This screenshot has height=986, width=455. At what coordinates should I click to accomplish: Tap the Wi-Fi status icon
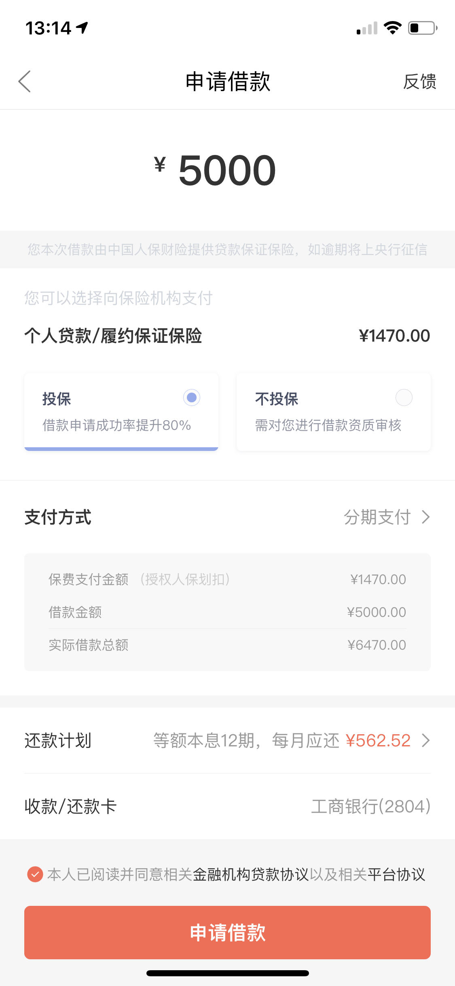[392, 28]
